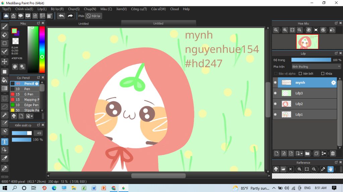343x192 pixels.
Task: Select the Eraser tool
Action: click(x=5, y=35)
